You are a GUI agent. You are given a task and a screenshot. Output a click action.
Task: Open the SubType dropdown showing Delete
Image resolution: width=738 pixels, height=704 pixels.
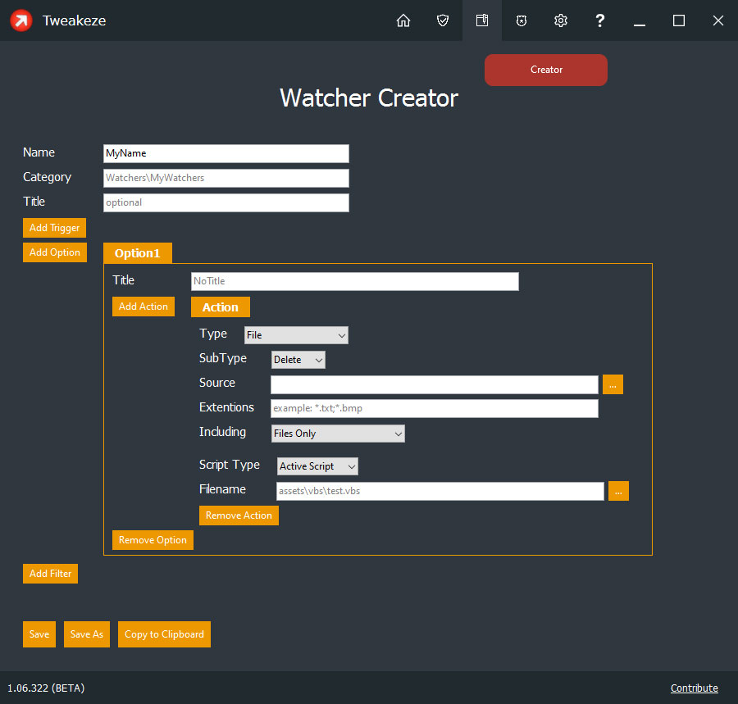298,359
